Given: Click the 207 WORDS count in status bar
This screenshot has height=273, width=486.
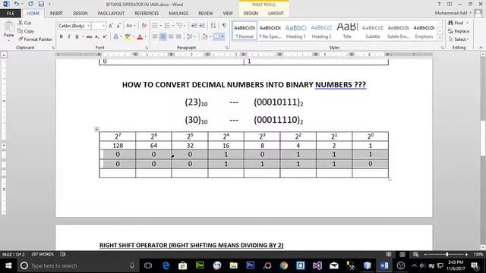Looking at the screenshot, I should 43,255.
